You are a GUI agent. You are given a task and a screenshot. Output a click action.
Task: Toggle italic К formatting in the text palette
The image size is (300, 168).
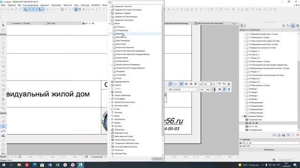(224, 89)
